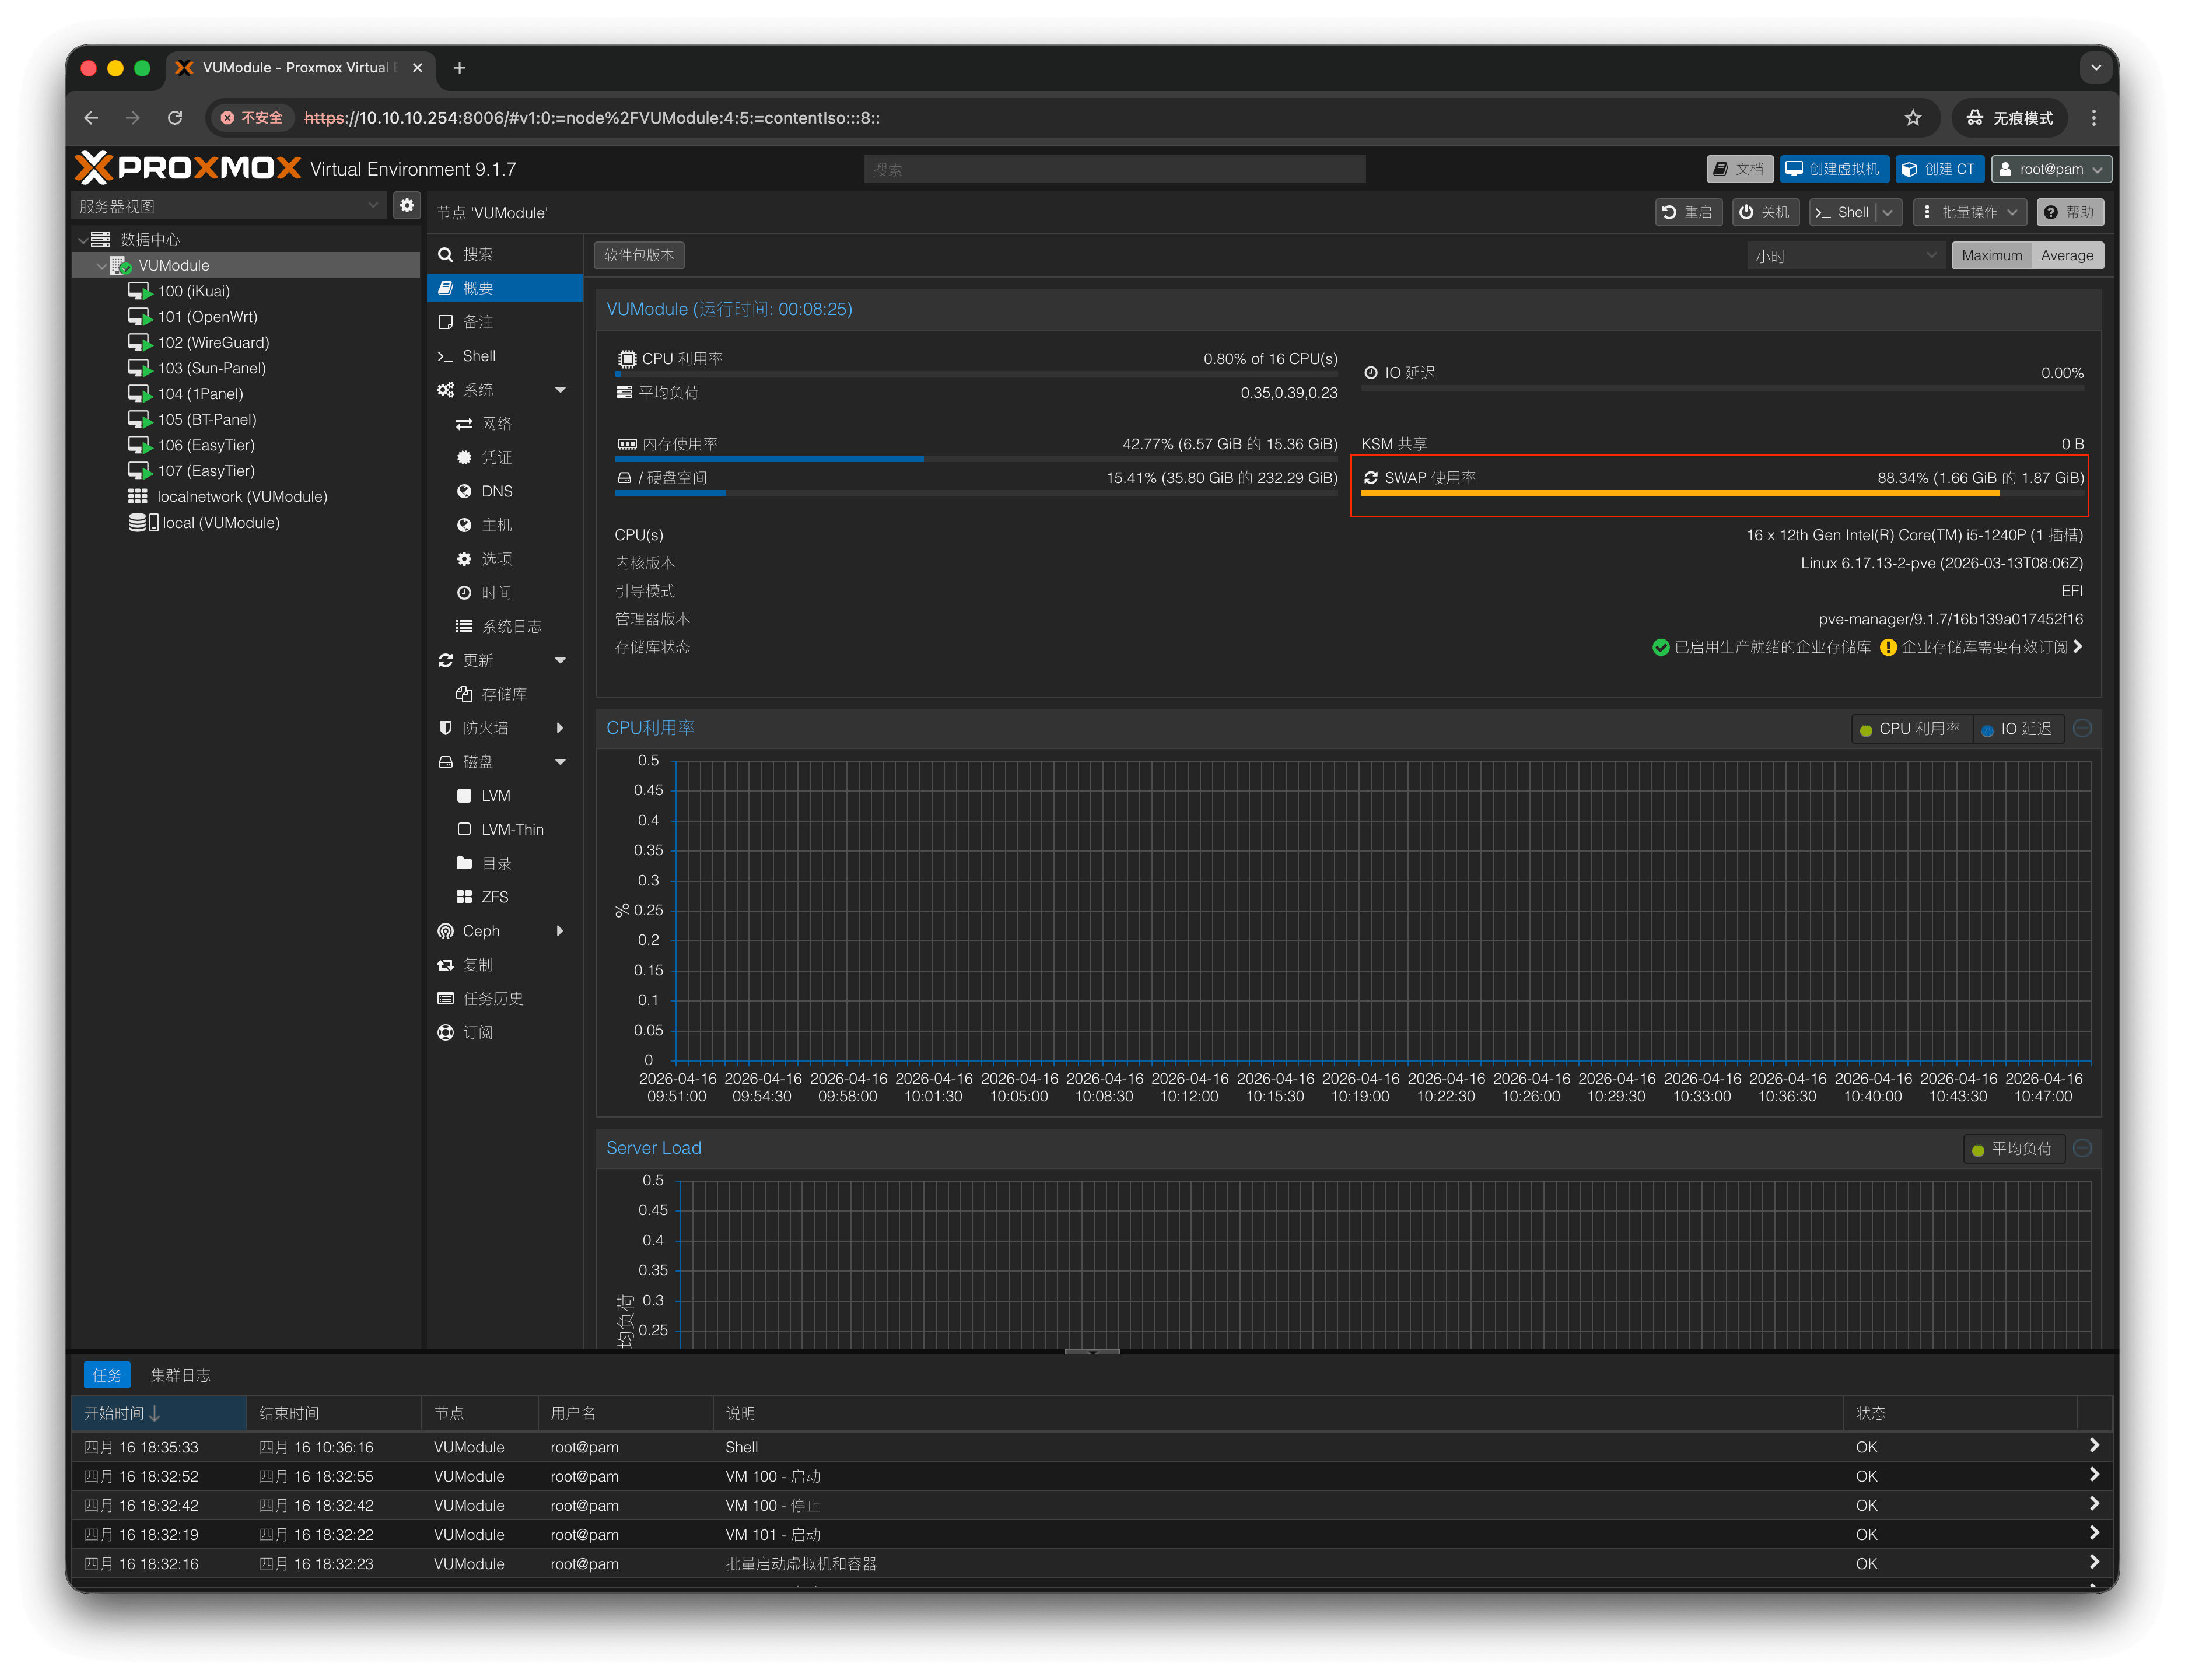Open the ZFS disks page

(495, 897)
